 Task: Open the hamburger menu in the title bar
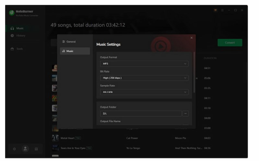coord(222,10)
